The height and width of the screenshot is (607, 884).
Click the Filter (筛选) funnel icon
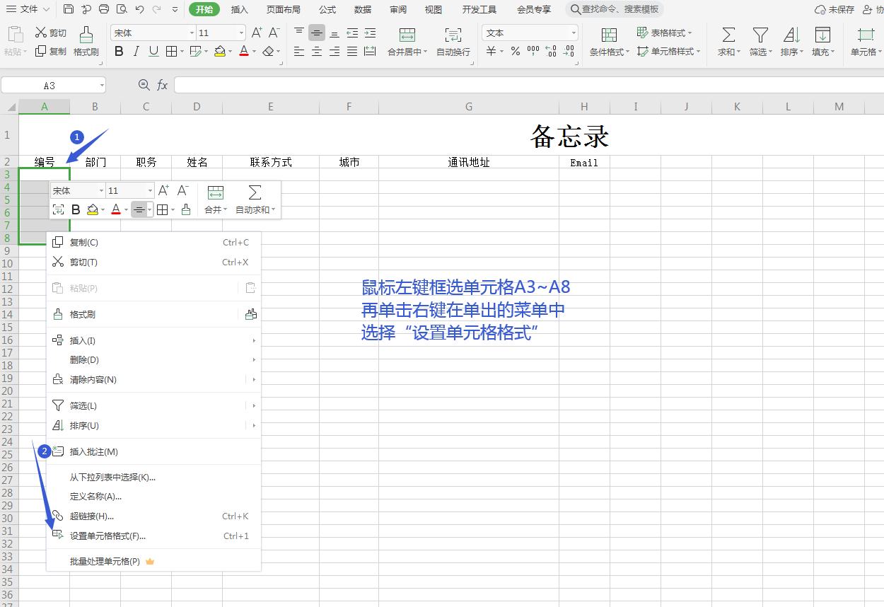tap(760, 35)
